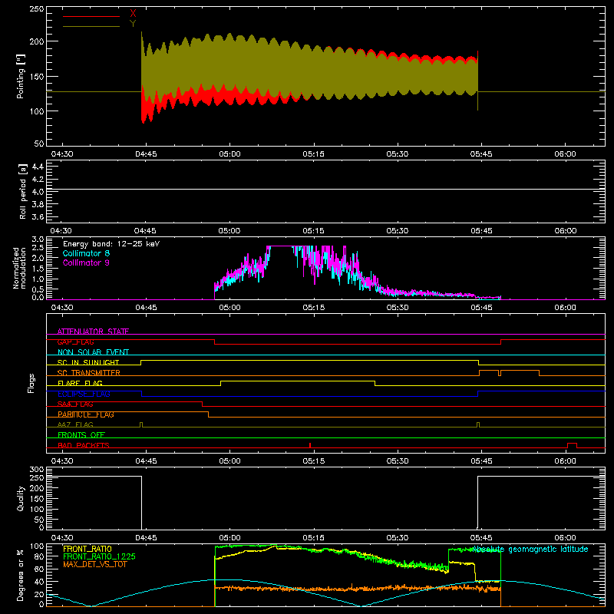Click the FLARE_FLAG rising step near 05:00
The image size is (614, 614).
pos(221,383)
